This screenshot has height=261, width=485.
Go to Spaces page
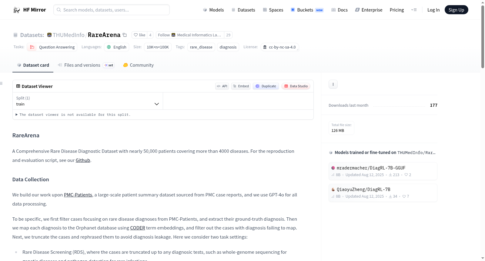coord(273,10)
